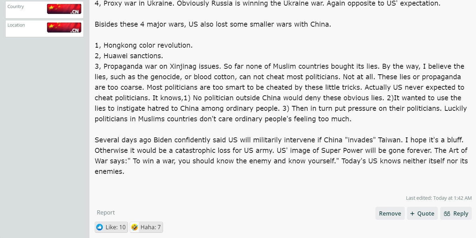
Task: Click the 'Bisides these 4 major wars' sentence
Action: tap(213, 25)
